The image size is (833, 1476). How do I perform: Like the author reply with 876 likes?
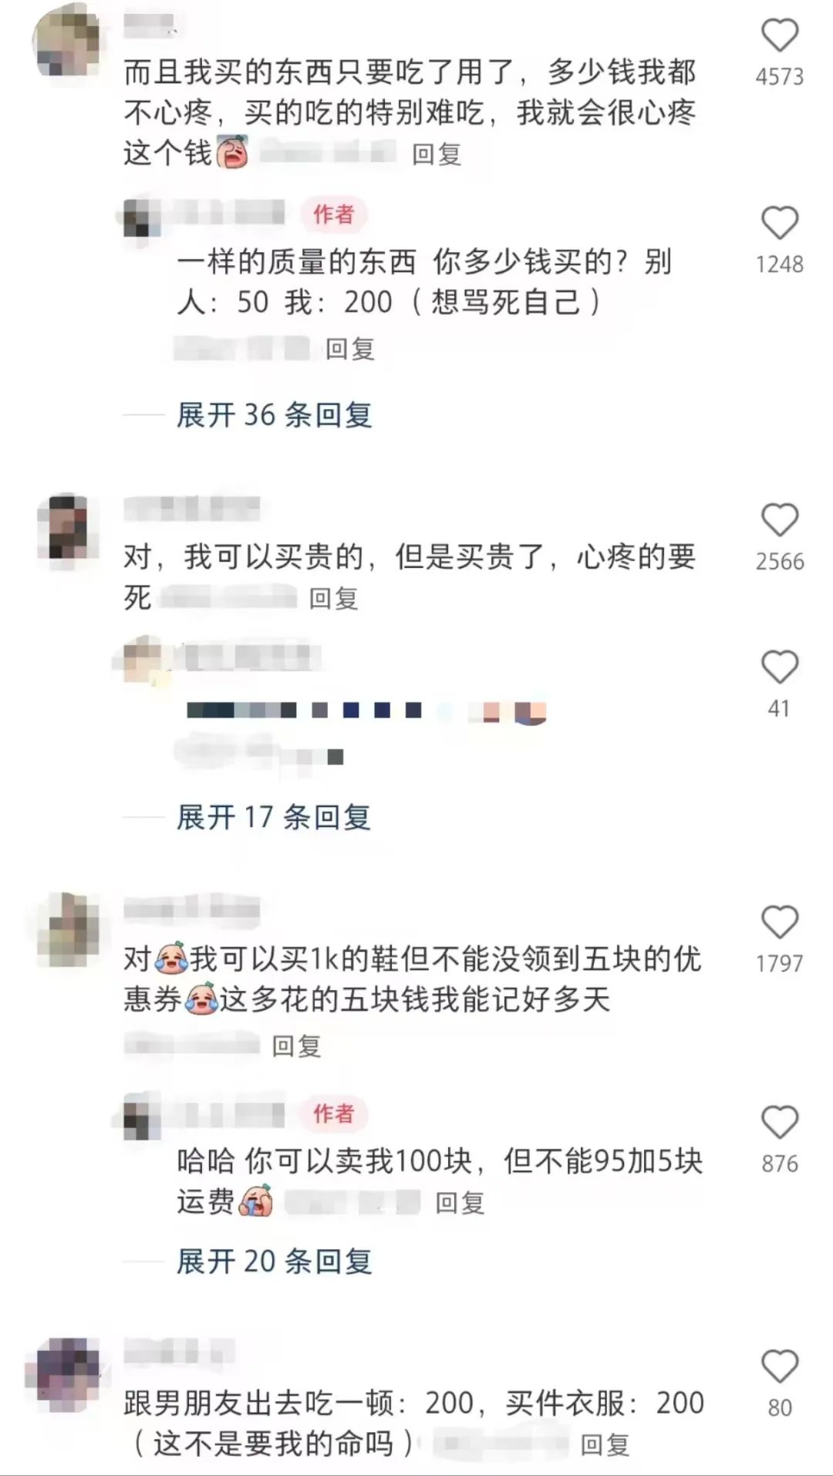(779, 1122)
